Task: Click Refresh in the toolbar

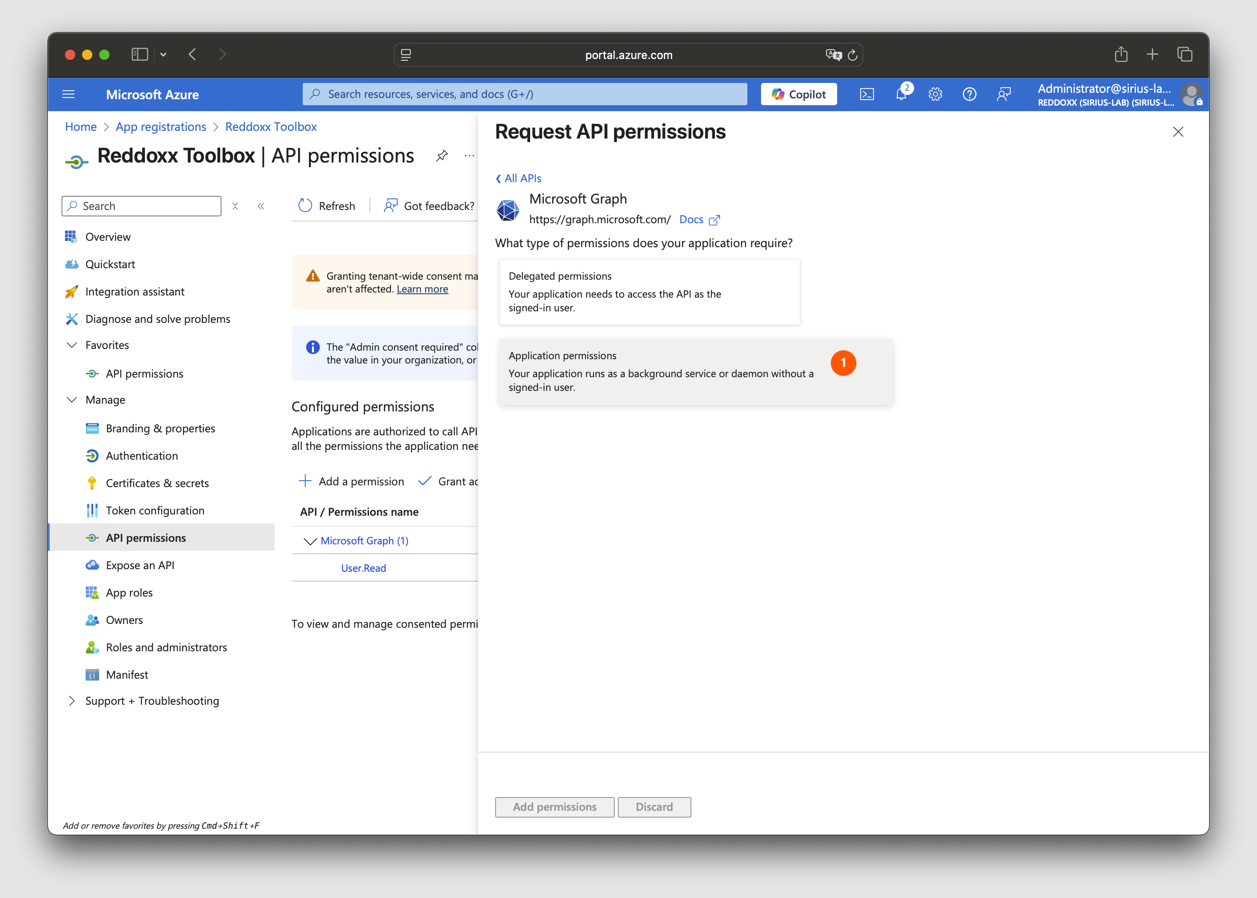Action: point(327,206)
